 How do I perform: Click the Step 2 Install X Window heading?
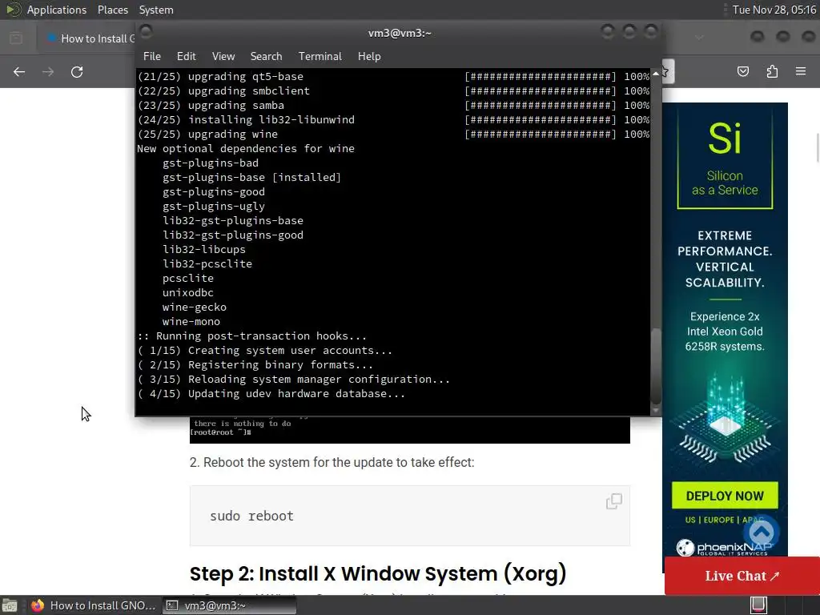(x=378, y=573)
